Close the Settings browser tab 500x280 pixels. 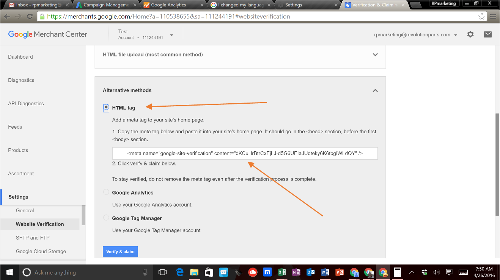click(x=336, y=5)
